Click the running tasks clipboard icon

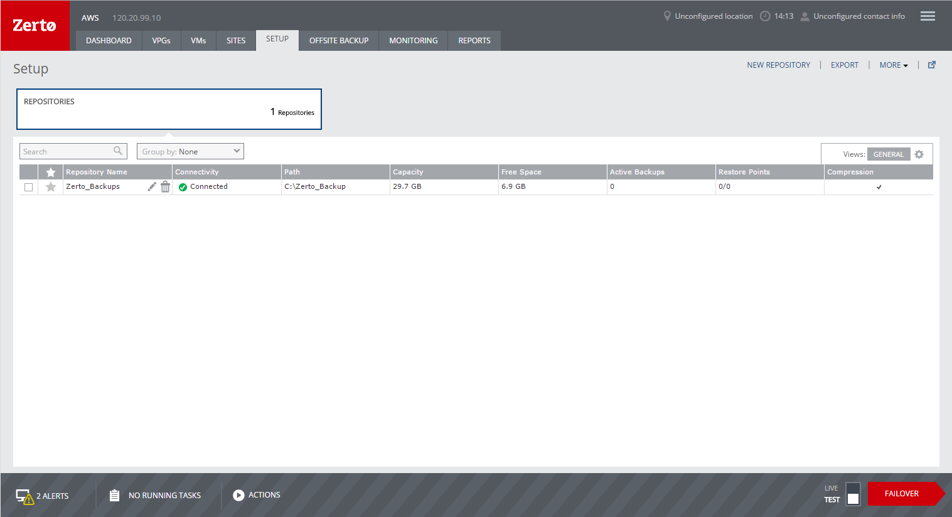(x=114, y=495)
